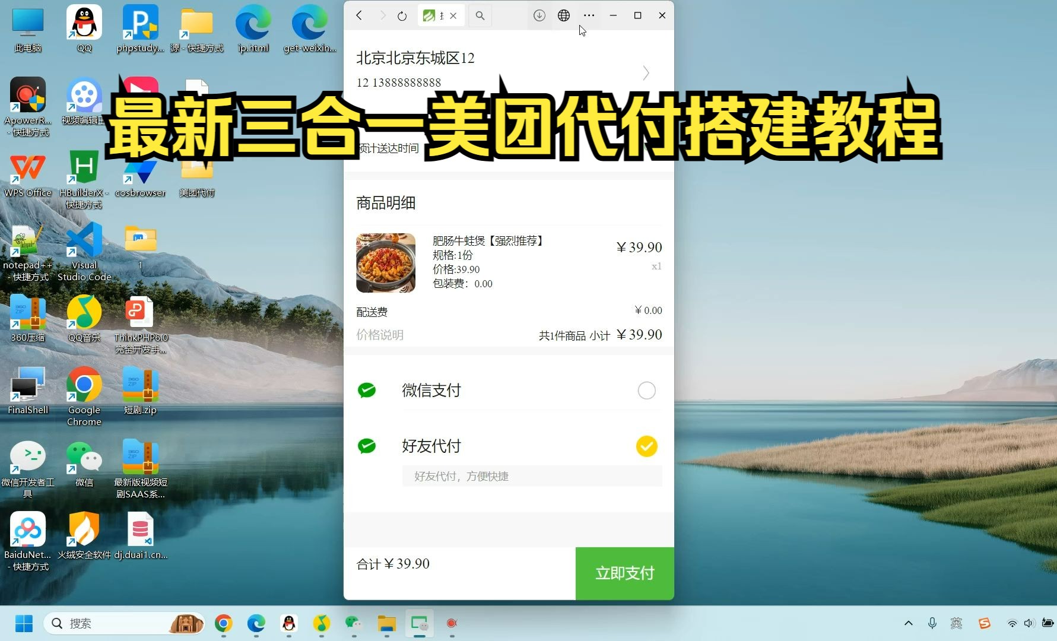Open the download icon in browser toolbar

pyautogui.click(x=539, y=15)
